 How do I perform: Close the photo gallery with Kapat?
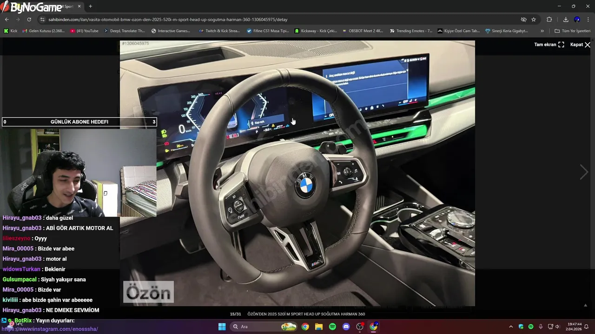[x=580, y=45]
